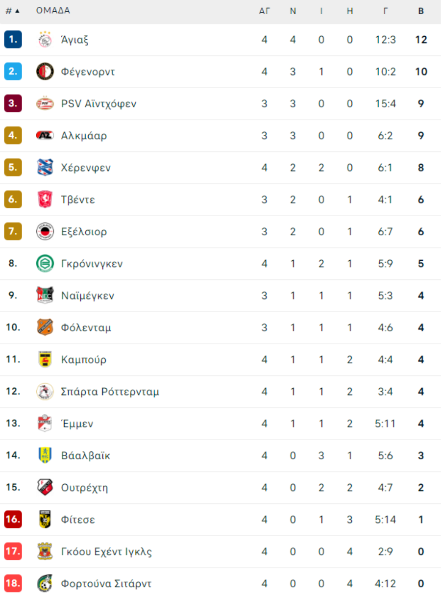Click the Feyenoord club crest icon

(45, 72)
